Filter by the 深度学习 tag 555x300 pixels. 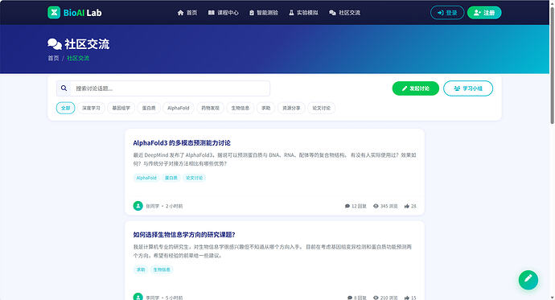coord(91,108)
